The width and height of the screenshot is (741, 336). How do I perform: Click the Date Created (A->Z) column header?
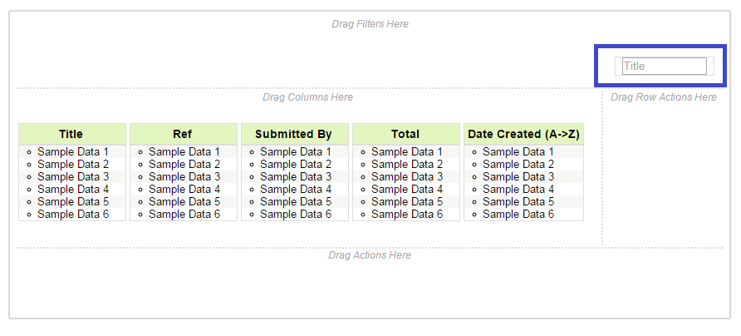[x=523, y=134]
